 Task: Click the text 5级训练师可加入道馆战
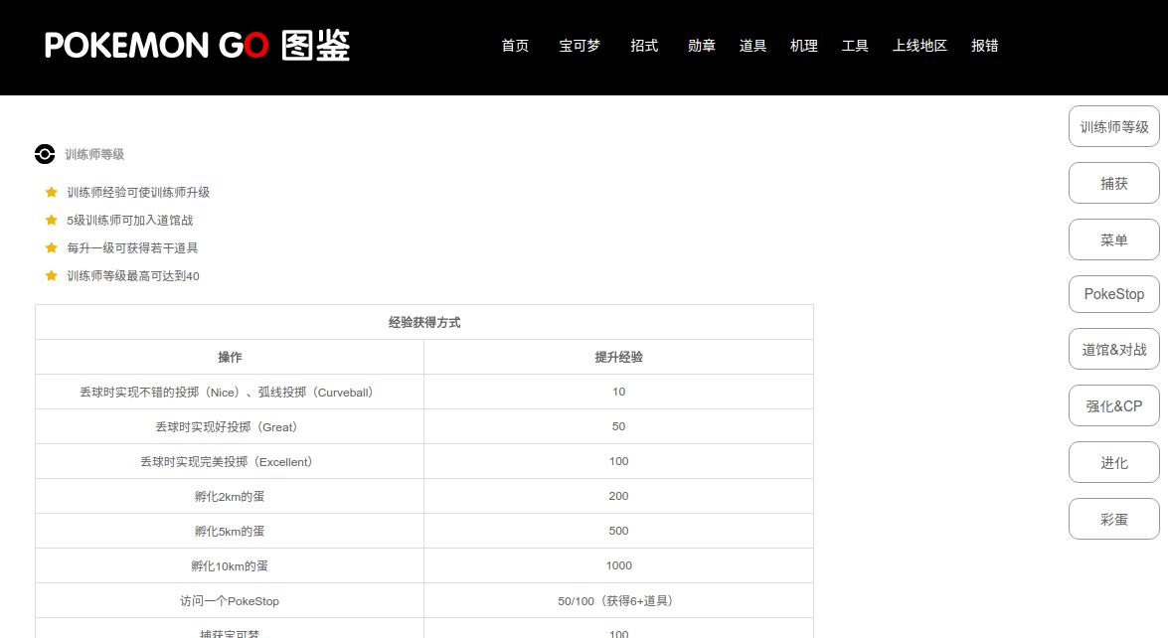click(x=129, y=221)
